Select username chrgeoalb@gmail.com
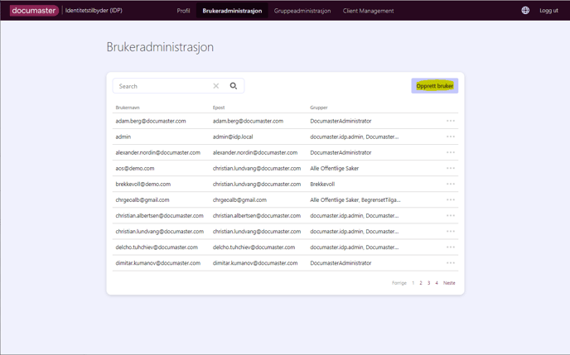 point(142,200)
